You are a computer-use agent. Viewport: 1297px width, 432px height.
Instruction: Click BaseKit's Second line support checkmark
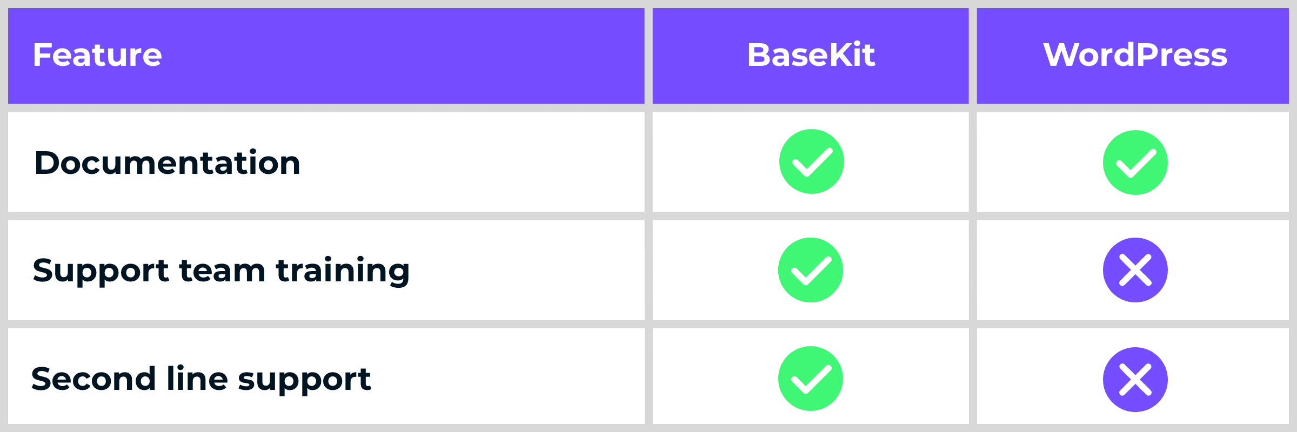tap(810, 379)
